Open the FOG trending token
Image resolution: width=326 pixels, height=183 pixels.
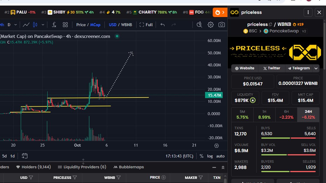point(197,12)
